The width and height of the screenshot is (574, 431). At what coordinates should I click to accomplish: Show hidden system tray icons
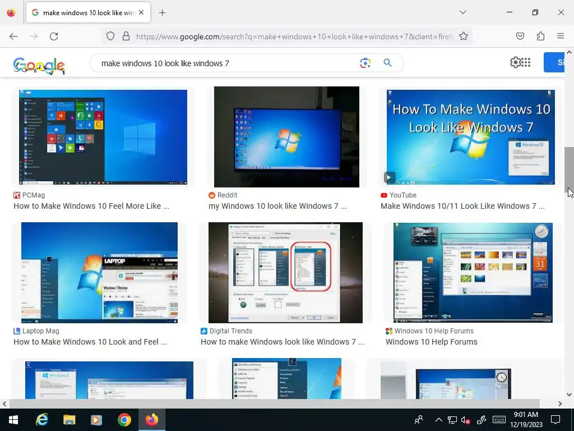[x=438, y=420]
